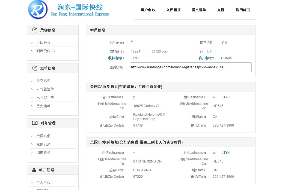Click the address 18025 Cortney Ct

(x=146, y=106)
